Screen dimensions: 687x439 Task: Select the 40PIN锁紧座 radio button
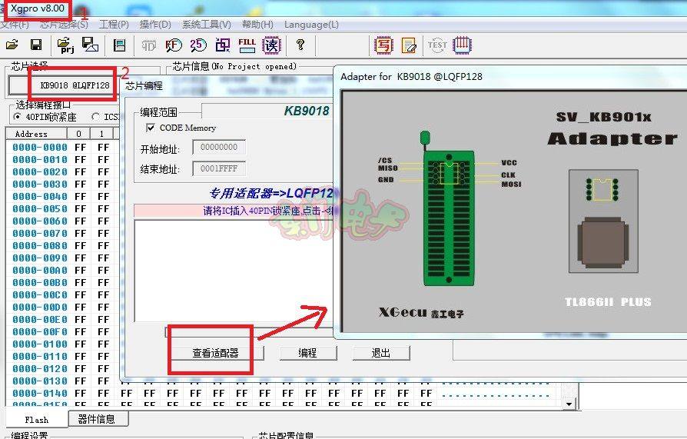pyautogui.click(x=17, y=117)
